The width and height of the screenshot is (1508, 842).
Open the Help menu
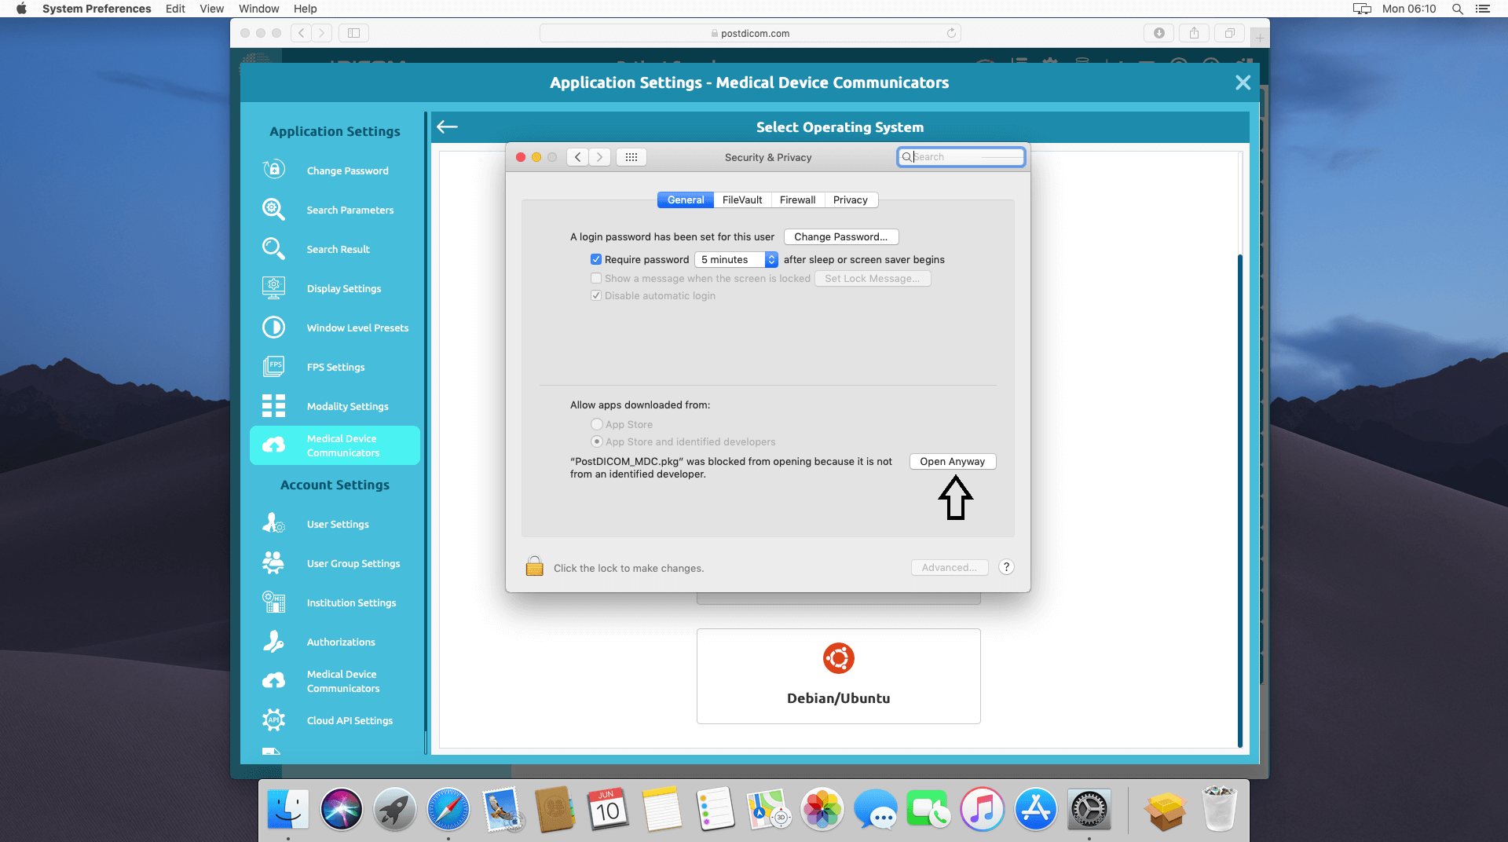pos(305,9)
